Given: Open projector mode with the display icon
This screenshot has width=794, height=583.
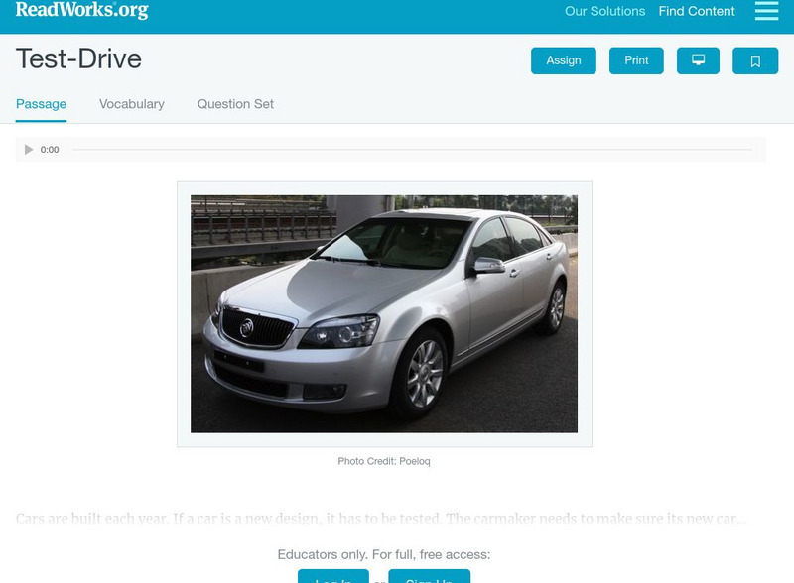Looking at the screenshot, I should tap(699, 59).
